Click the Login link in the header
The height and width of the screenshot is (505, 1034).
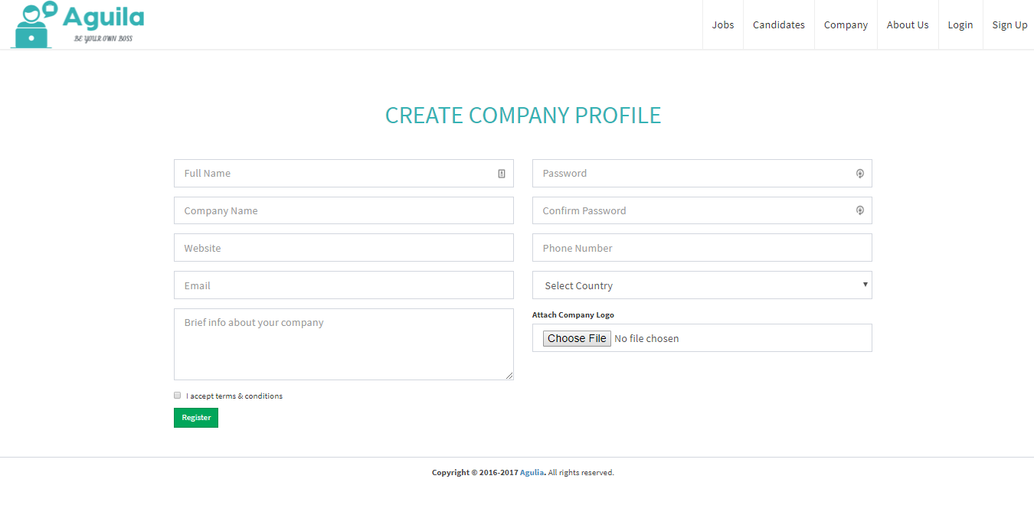click(x=960, y=25)
